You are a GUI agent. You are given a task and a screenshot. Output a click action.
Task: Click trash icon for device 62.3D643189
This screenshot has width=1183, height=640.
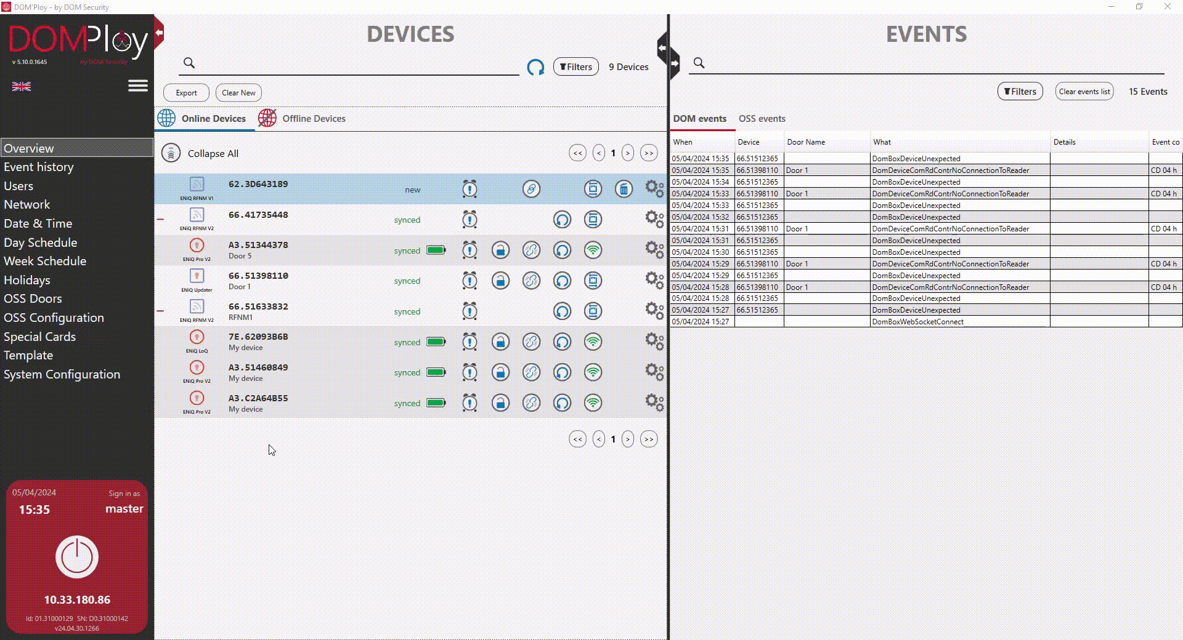[624, 189]
